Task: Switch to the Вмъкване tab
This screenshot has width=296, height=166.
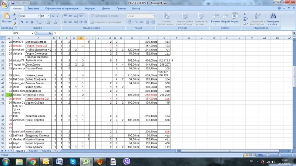Action: [x=33, y=8]
